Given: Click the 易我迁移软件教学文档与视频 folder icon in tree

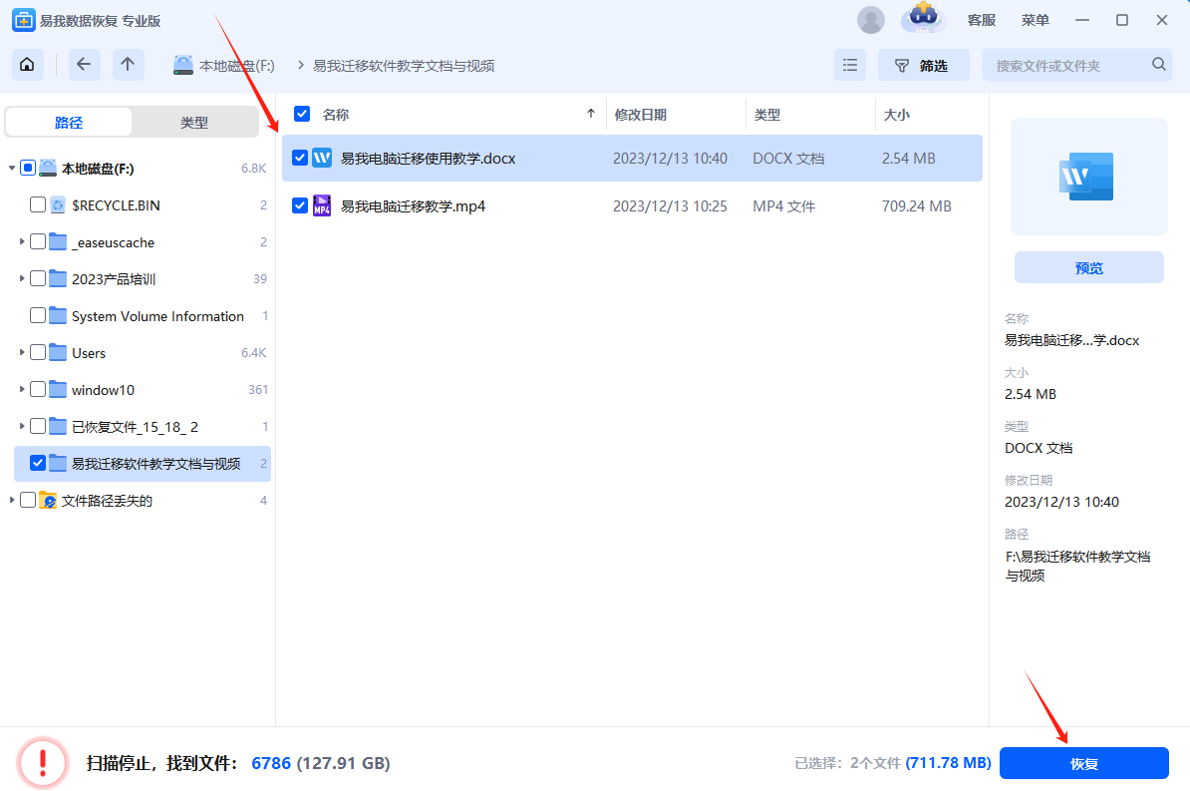Looking at the screenshot, I should coord(58,464).
